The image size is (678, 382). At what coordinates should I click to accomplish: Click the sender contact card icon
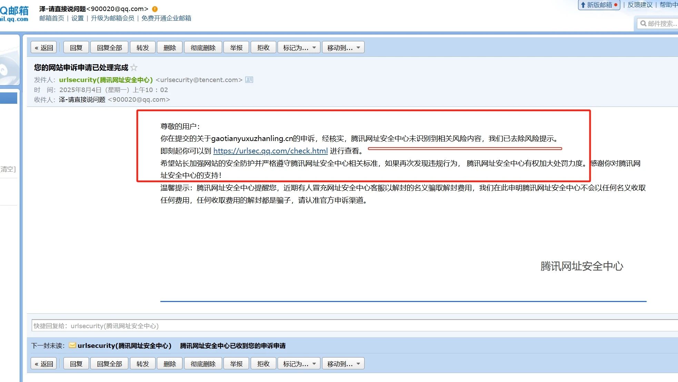tap(249, 80)
